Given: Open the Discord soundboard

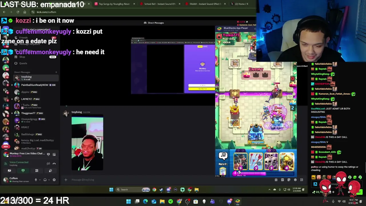Looking at the screenshot, I should pos(50,171).
